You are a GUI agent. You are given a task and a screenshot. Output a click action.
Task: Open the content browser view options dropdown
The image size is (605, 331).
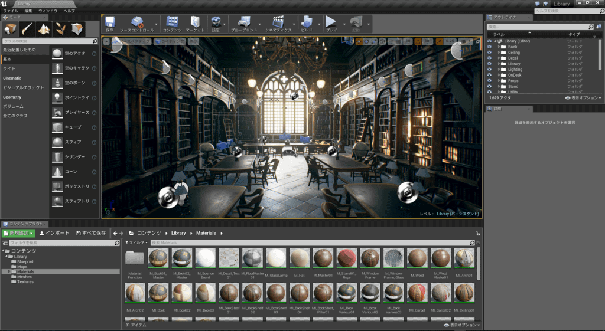(x=462, y=325)
